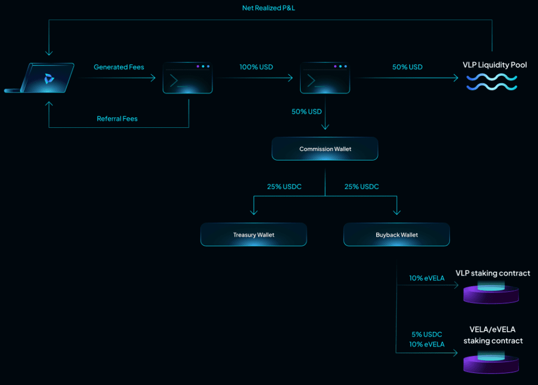Click the Net Realized P&L label
538x385 pixels.
268,8
